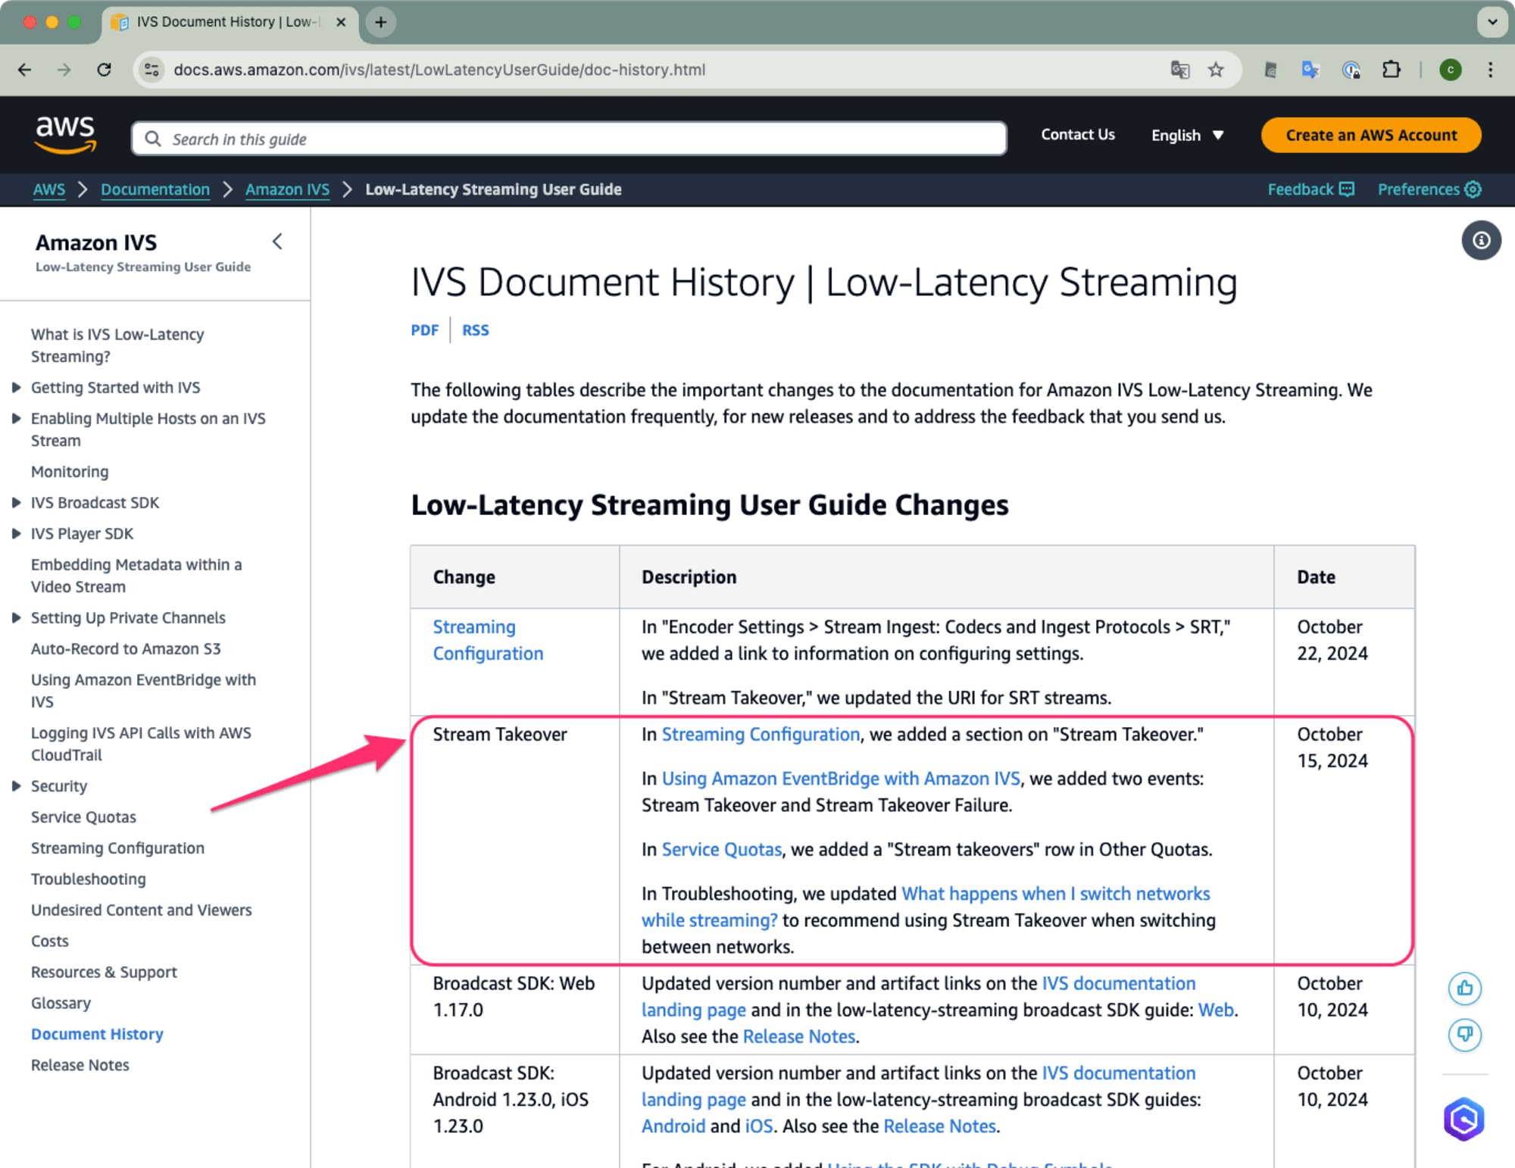The image size is (1515, 1168).
Task: Open Logging IVS API Calls with AWS CloudTrail
Action: 141,744
